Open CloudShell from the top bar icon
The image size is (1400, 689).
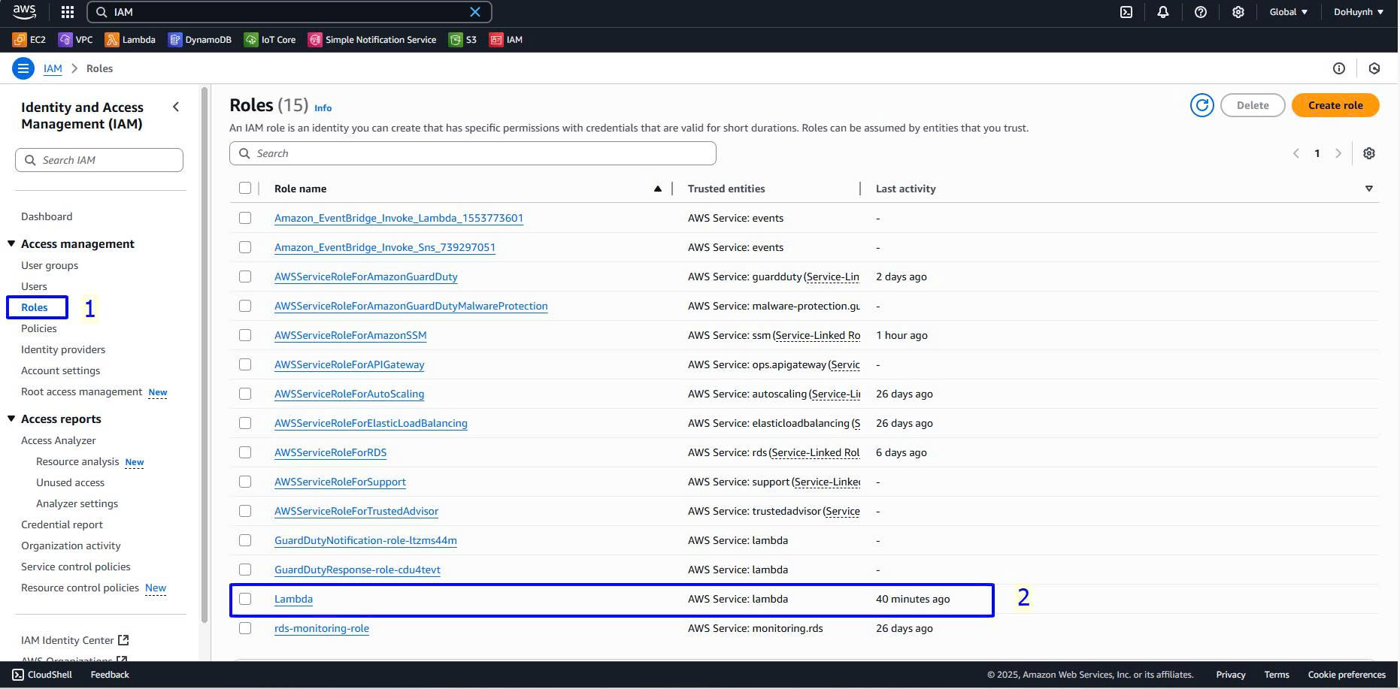click(1126, 12)
